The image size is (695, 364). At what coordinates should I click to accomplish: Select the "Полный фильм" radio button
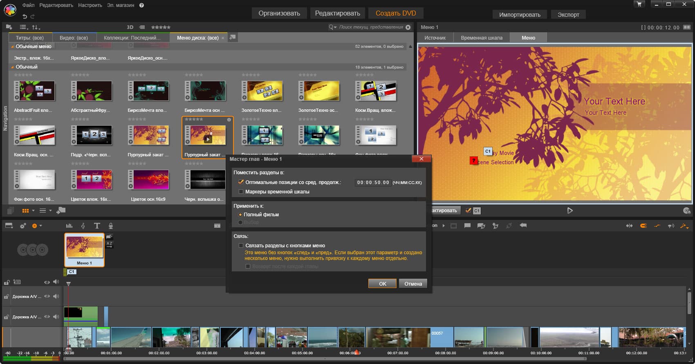240,215
